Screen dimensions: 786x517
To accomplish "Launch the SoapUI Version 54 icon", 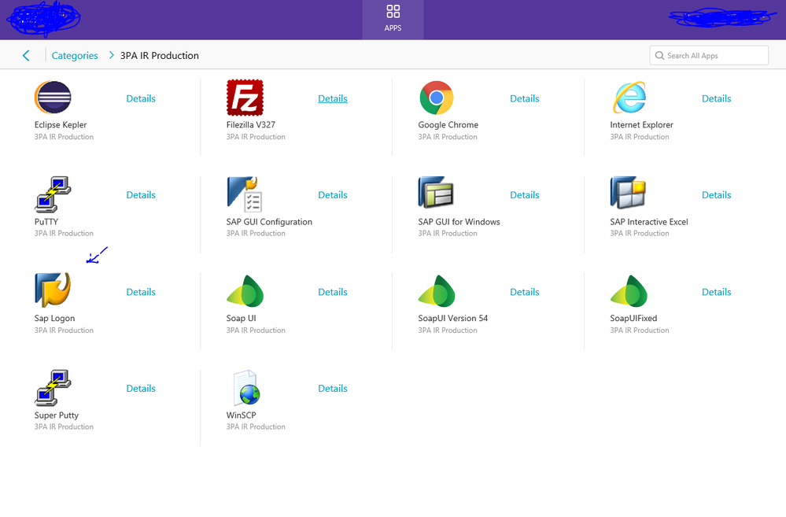I will point(437,291).
